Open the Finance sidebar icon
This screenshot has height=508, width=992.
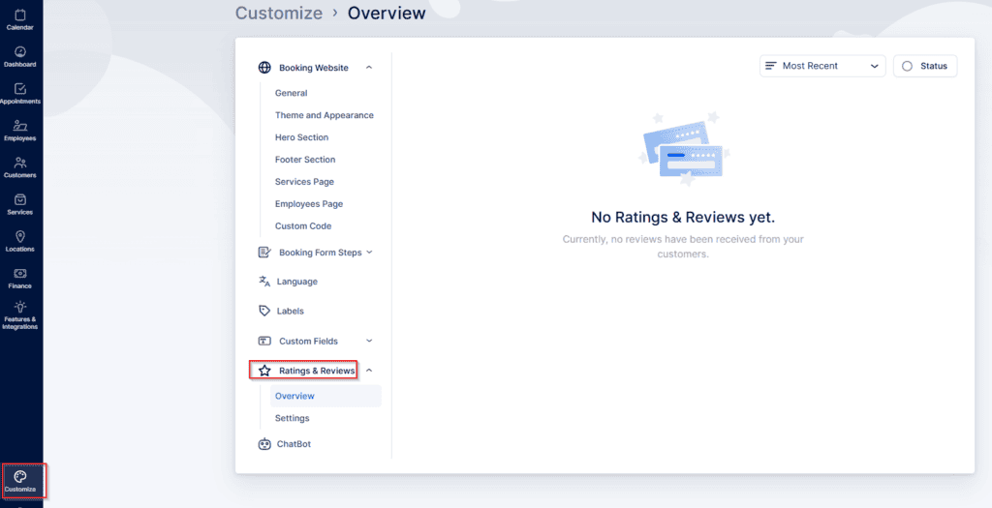20,273
